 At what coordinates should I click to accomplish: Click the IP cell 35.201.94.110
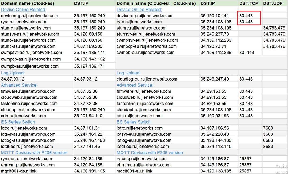(x=88, y=116)
